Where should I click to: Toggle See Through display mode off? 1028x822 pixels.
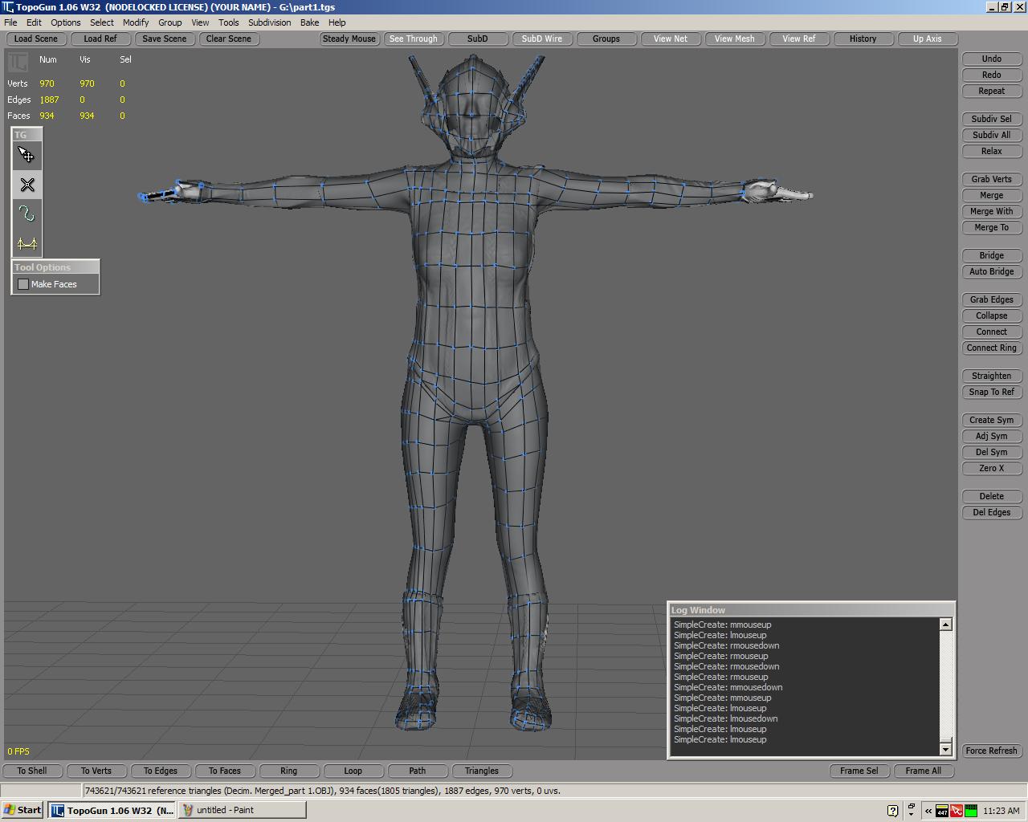[414, 39]
